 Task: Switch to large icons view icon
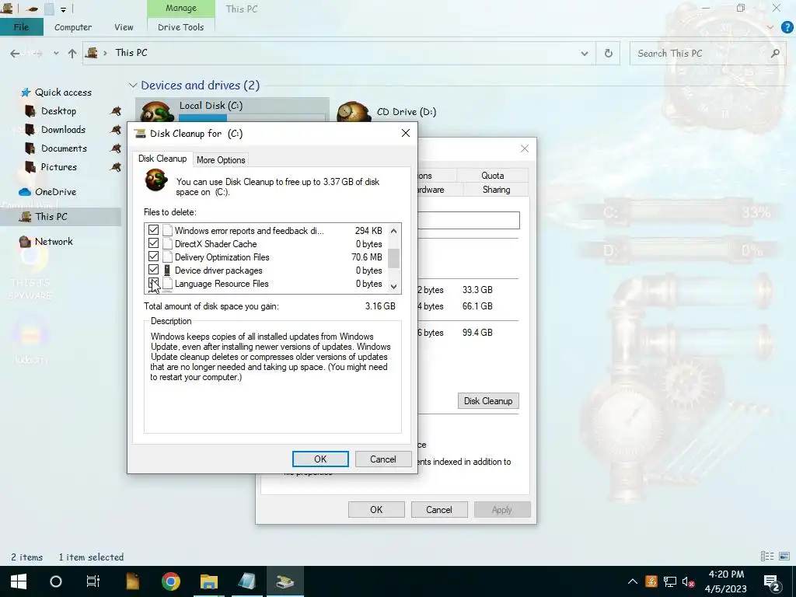[784, 557]
